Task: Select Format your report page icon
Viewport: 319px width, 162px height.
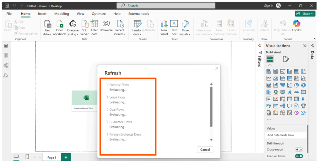Action: [x=286, y=59]
